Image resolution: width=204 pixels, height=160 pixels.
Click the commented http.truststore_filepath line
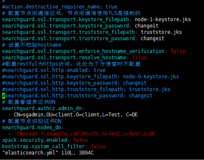click(86, 89)
